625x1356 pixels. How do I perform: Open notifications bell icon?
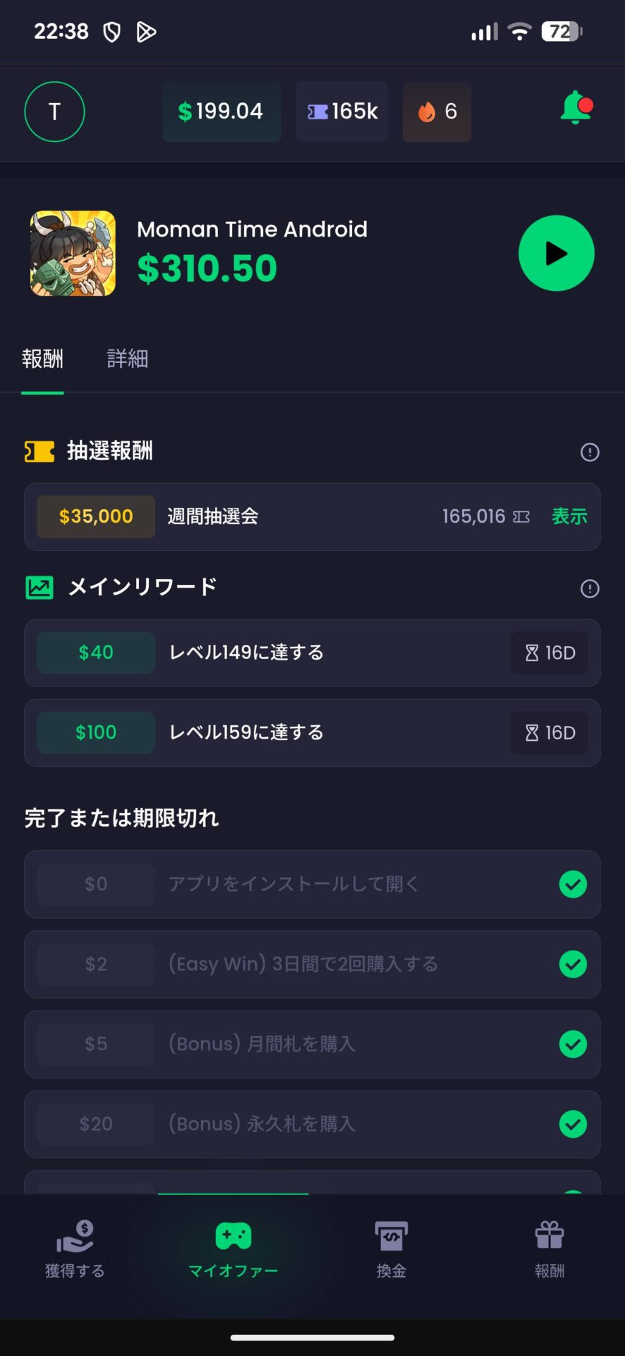(576, 109)
